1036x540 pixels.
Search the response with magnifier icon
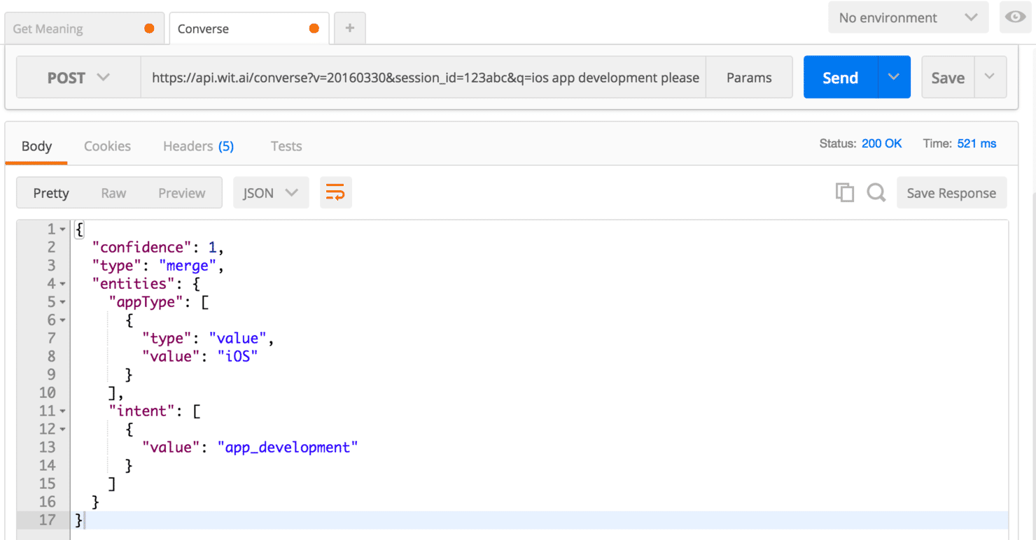(x=876, y=192)
